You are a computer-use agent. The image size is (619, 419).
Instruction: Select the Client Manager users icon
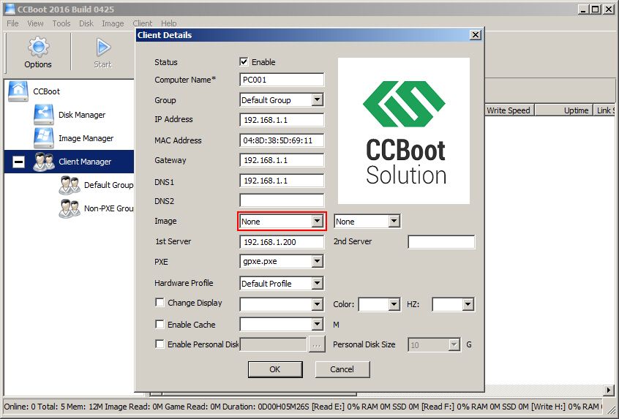click(x=43, y=162)
